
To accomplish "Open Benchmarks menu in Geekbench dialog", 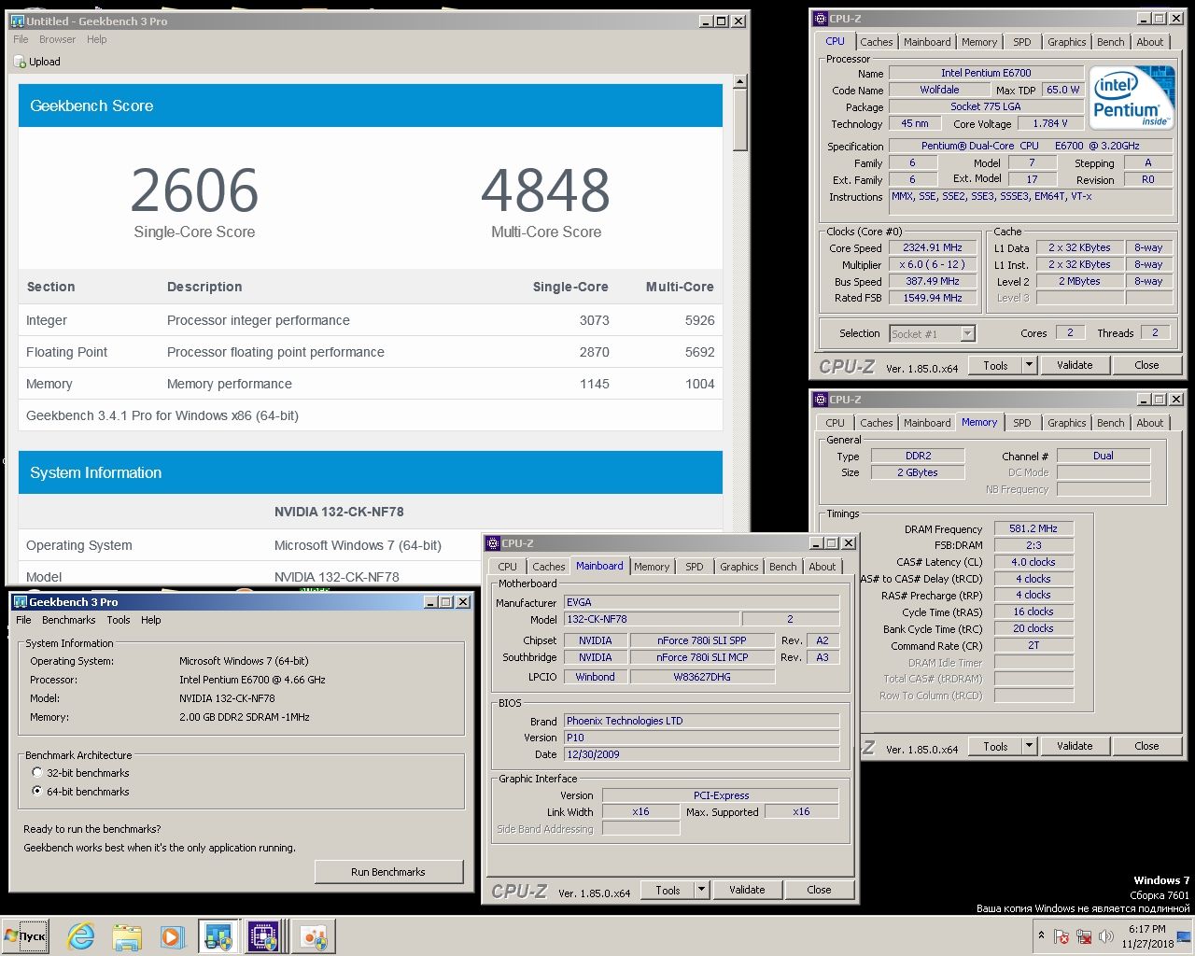I will click(69, 620).
